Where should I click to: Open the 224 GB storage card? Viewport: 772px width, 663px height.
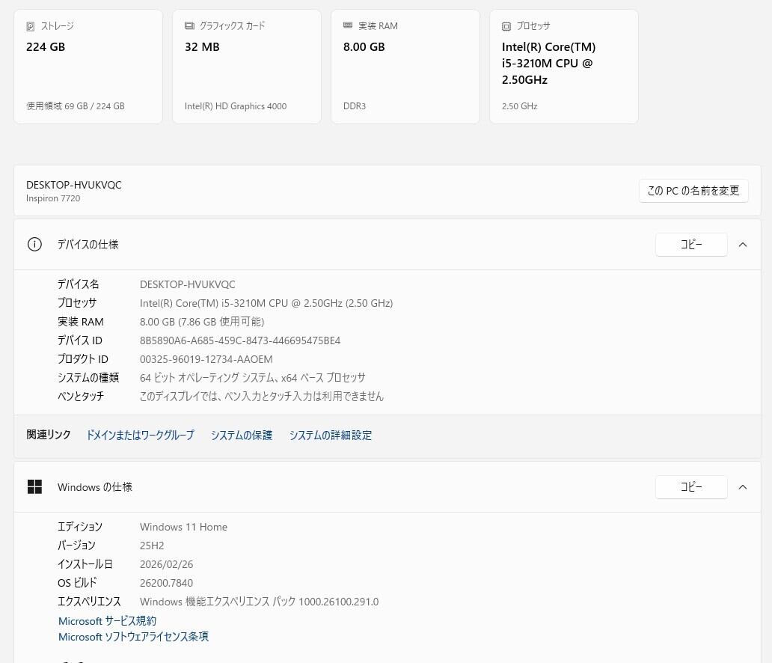click(x=88, y=67)
